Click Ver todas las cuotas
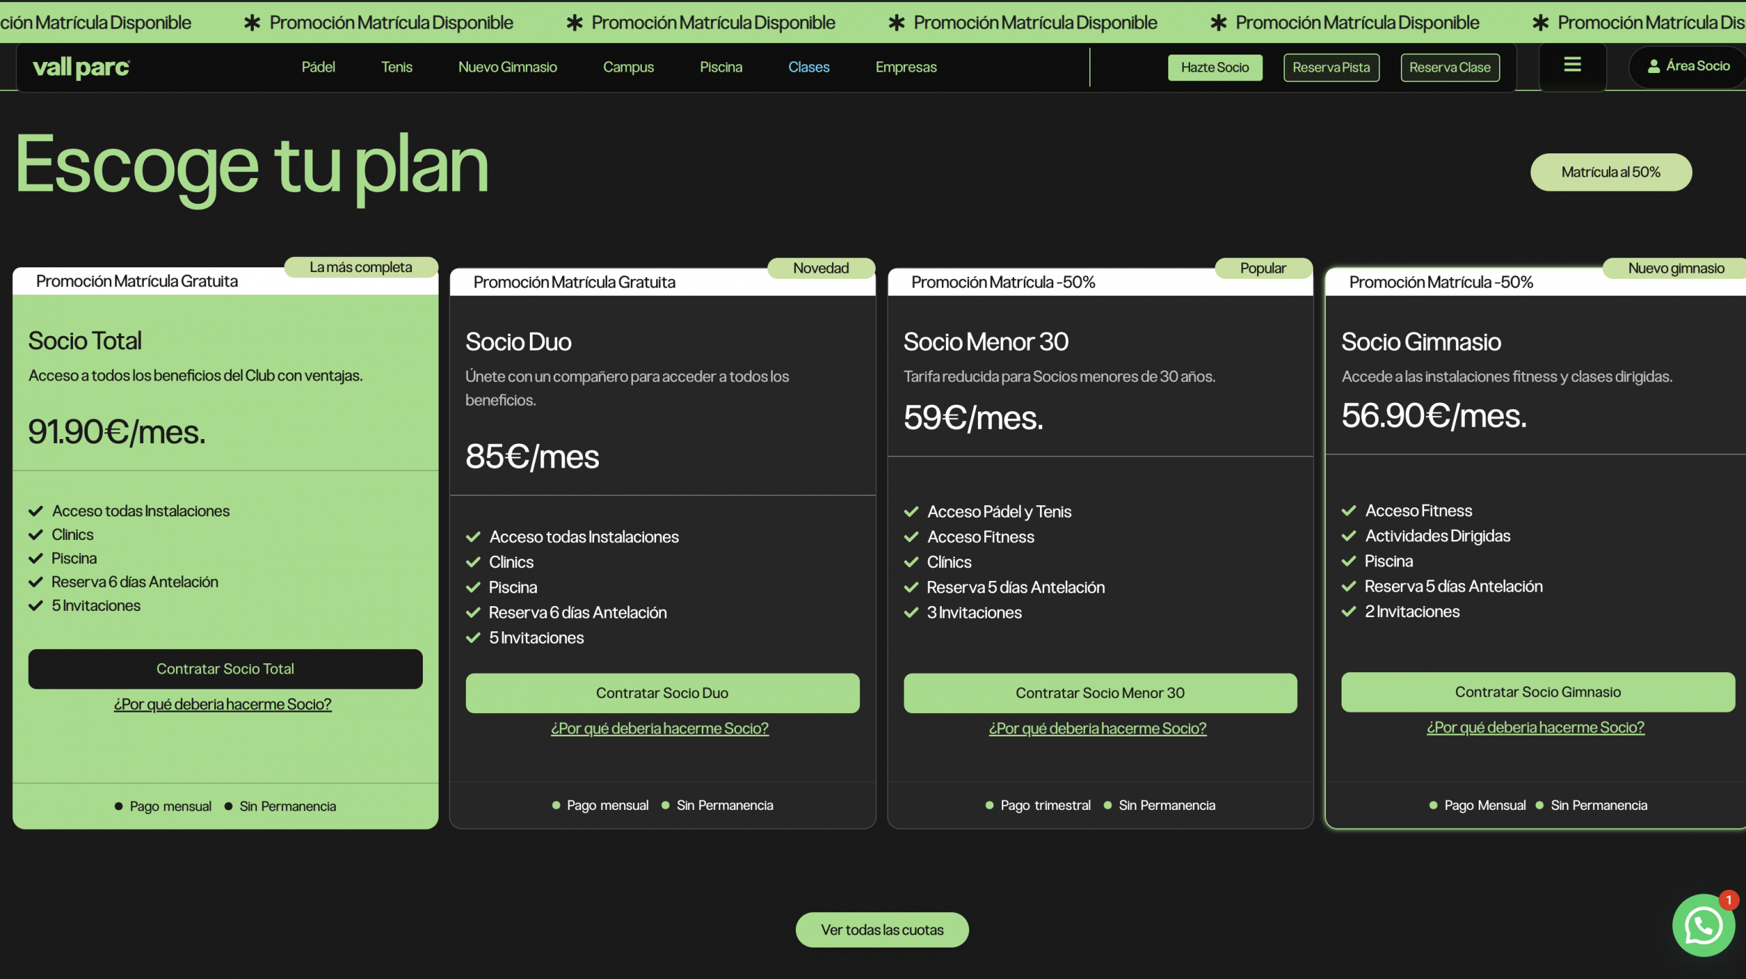Image resolution: width=1746 pixels, height=979 pixels. [881, 929]
